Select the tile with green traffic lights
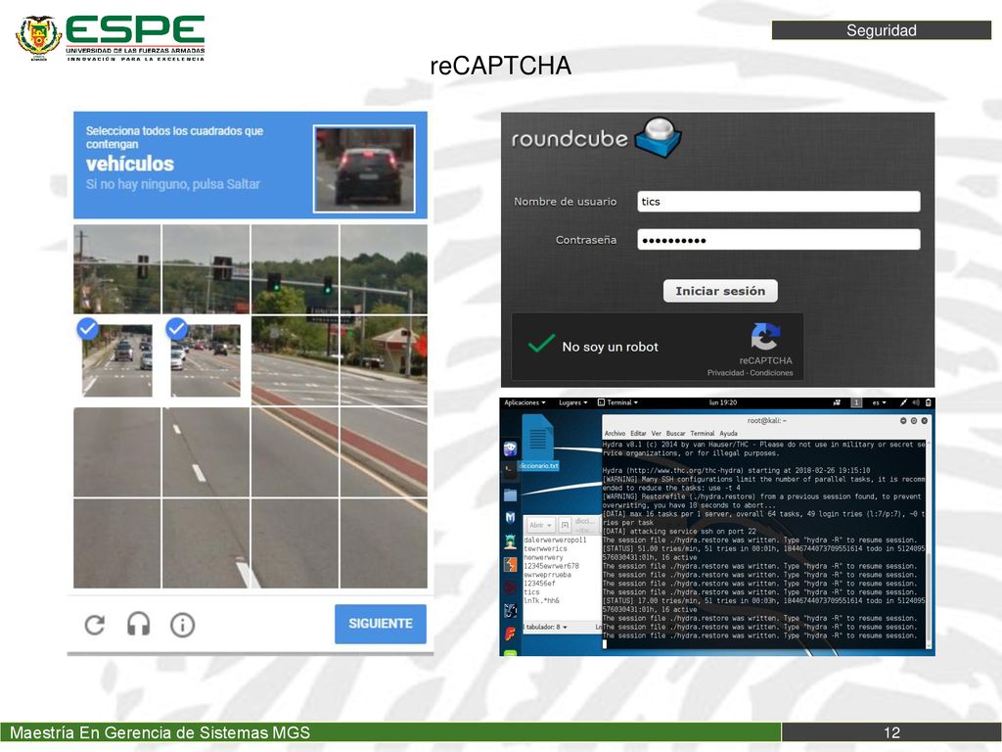Image resolution: width=1002 pixels, height=752 pixels. click(x=295, y=269)
